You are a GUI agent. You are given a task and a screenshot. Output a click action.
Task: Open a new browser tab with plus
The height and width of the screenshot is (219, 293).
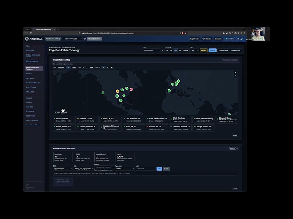coord(58,29)
